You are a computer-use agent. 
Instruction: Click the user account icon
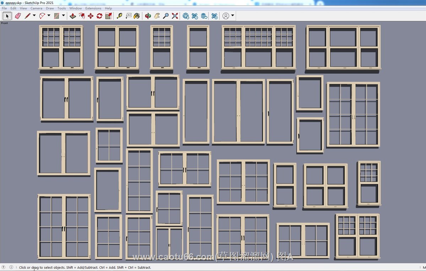pos(226,16)
